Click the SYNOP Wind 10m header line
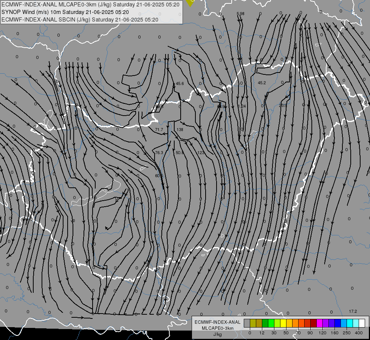The width and height of the screenshot is (370, 340). point(65,12)
